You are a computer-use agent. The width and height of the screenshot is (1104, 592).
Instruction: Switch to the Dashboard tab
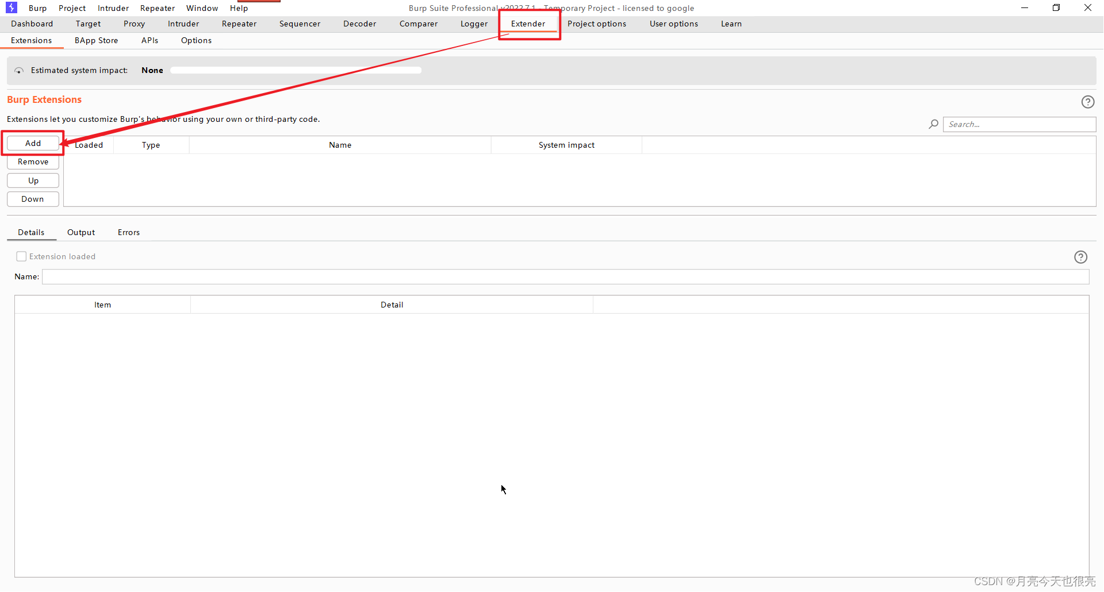click(32, 24)
